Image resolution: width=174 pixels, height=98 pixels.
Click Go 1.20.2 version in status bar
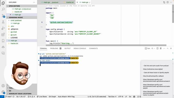click(x=21, y=97)
